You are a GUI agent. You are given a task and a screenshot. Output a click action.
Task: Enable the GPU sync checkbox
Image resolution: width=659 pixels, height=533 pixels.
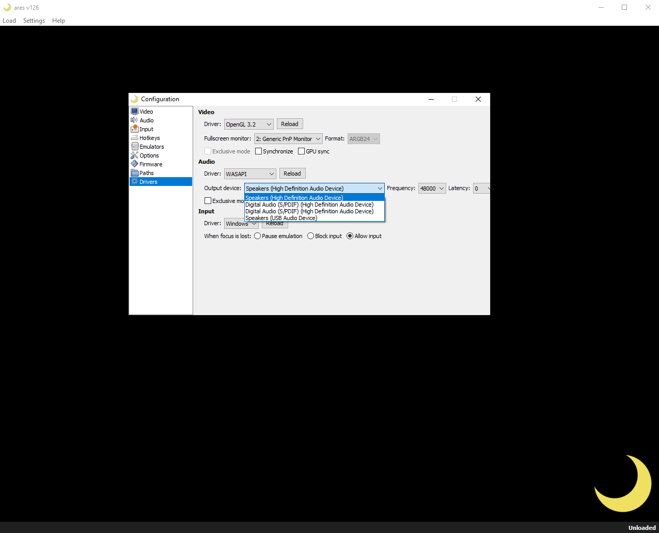pos(302,151)
